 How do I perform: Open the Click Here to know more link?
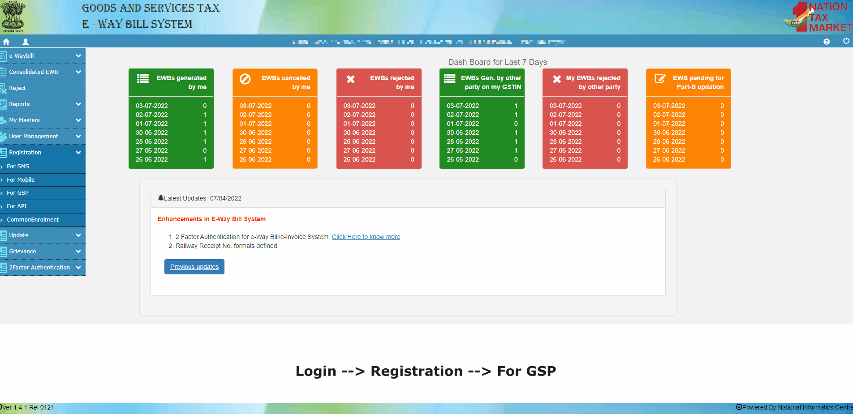coord(366,237)
